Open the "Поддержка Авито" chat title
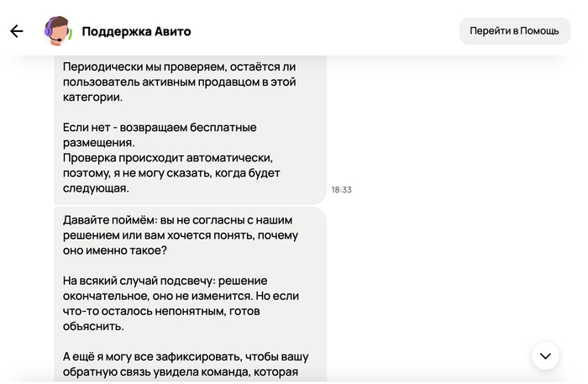 tap(136, 31)
